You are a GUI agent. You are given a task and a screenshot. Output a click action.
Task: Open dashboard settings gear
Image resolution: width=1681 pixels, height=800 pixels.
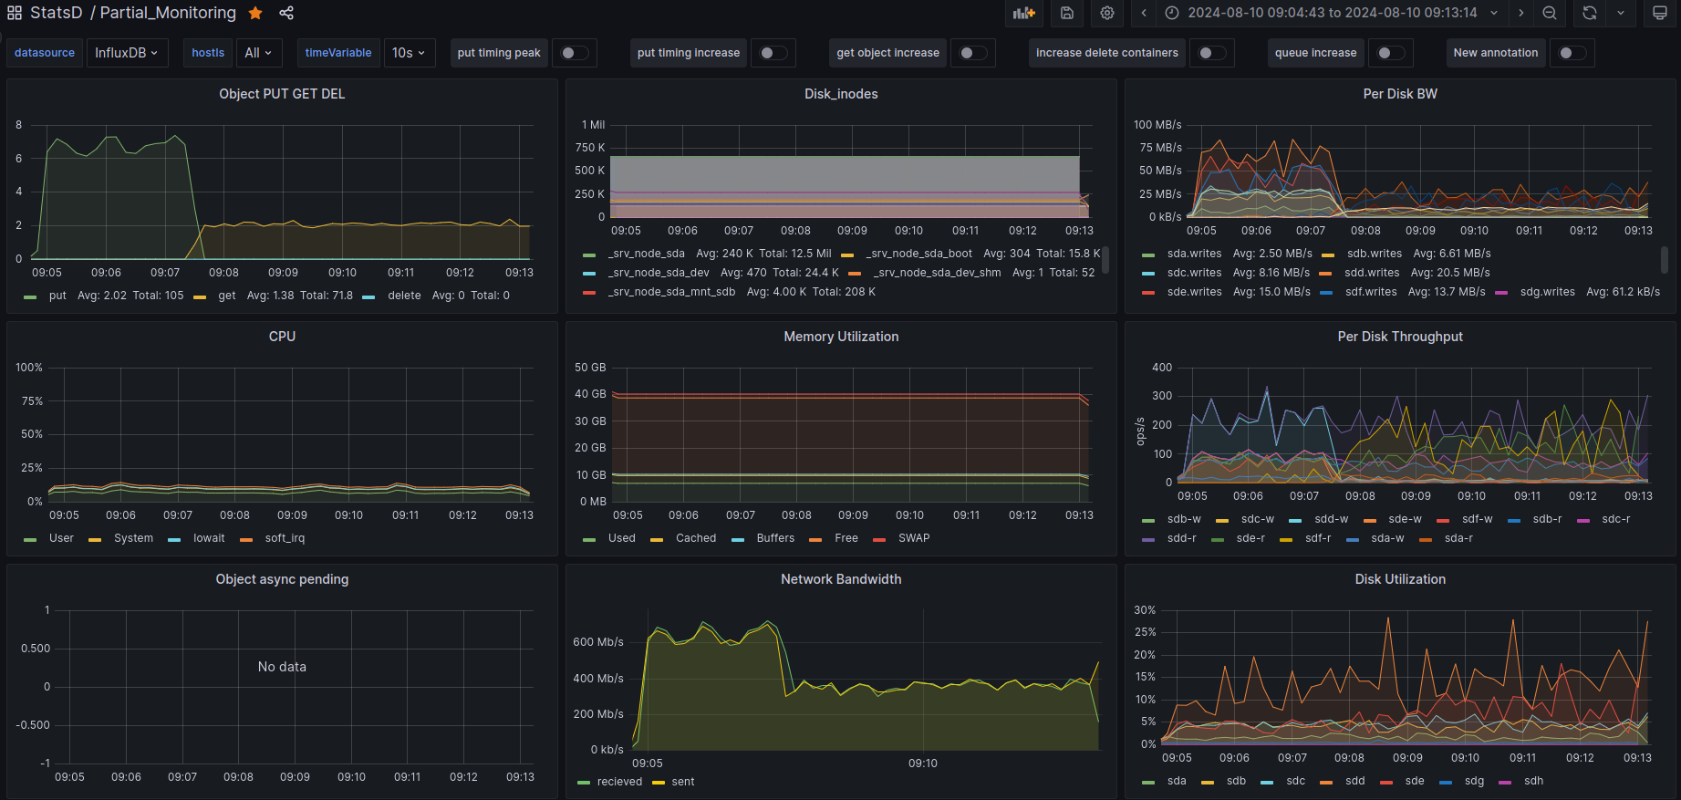click(x=1107, y=13)
